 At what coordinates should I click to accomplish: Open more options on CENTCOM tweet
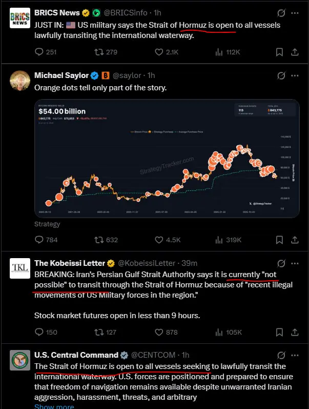point(295,355)
